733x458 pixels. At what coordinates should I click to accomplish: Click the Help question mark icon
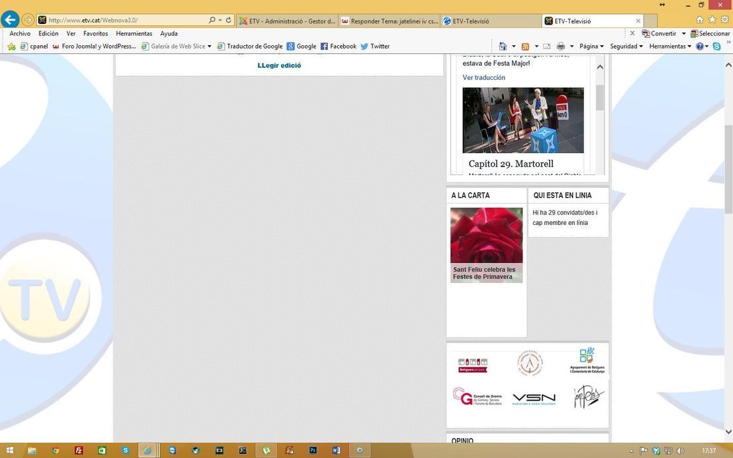699,46
